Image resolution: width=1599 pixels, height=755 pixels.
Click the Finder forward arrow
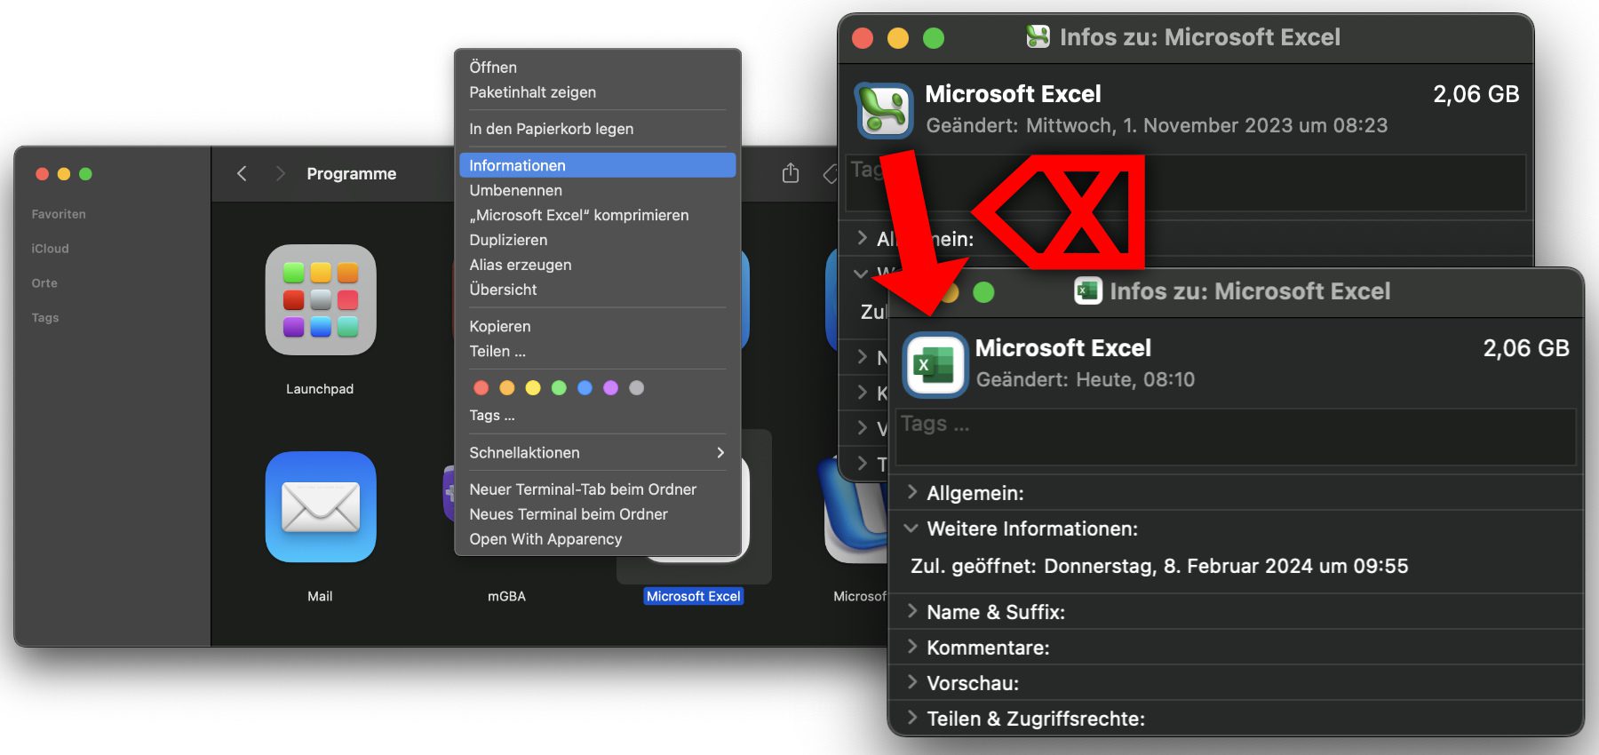(280, 173)
